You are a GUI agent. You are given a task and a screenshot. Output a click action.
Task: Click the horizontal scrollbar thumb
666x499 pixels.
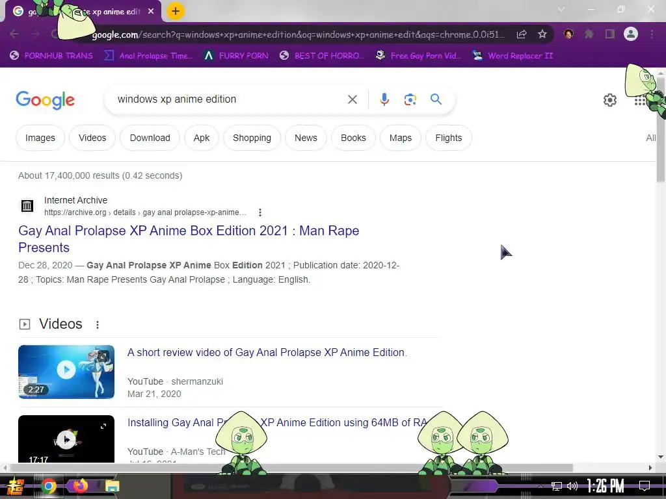(291, 468)
